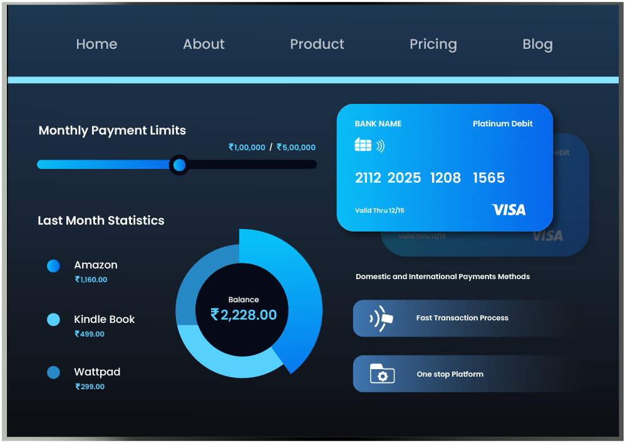
Task: Click the contactless payment icon on card
Action: 380,146
